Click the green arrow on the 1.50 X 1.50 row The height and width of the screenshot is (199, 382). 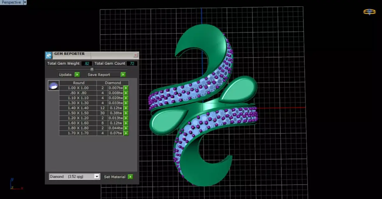coord(126,113)
